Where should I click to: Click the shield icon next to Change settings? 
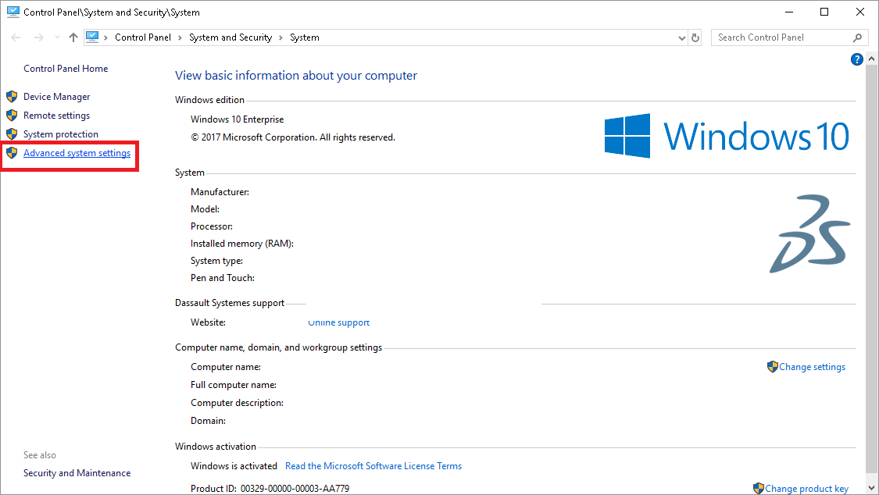click(x=772, y=367)
